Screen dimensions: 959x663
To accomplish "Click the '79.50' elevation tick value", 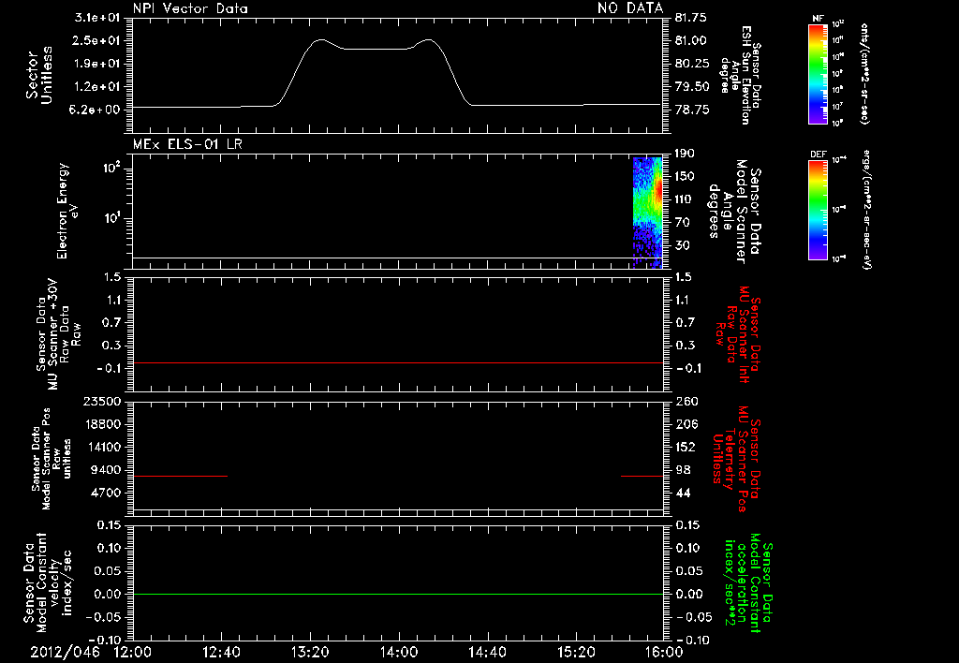I will [692, 87].
